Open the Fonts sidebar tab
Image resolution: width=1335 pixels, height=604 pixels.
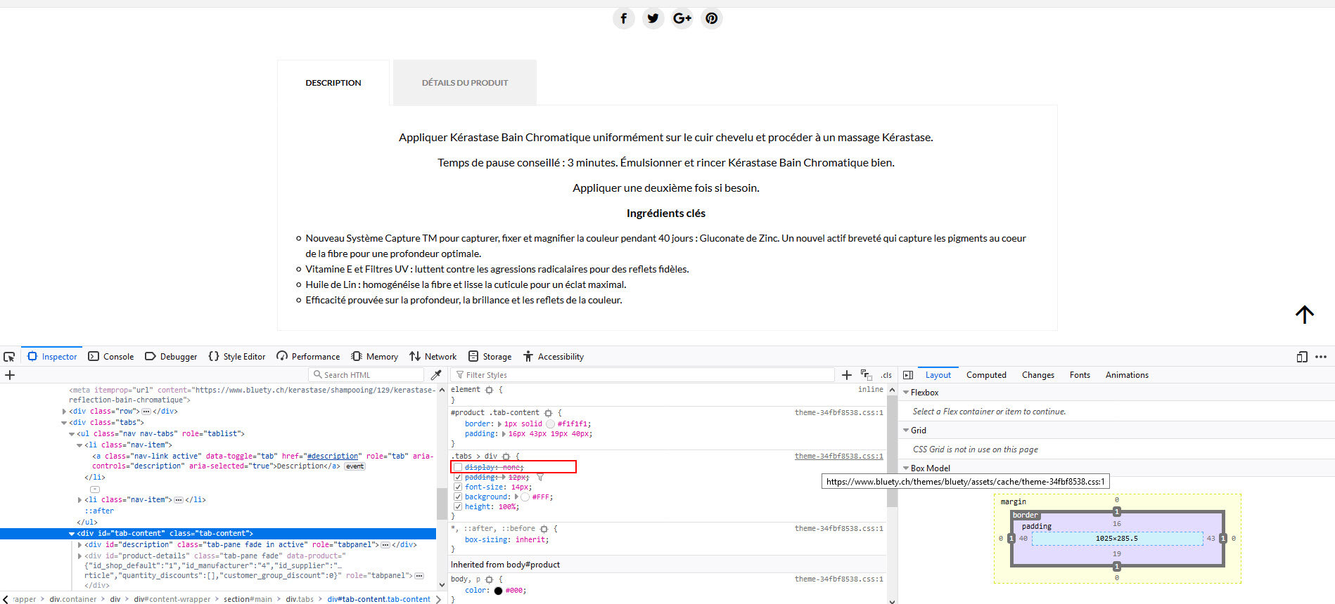1080,375
